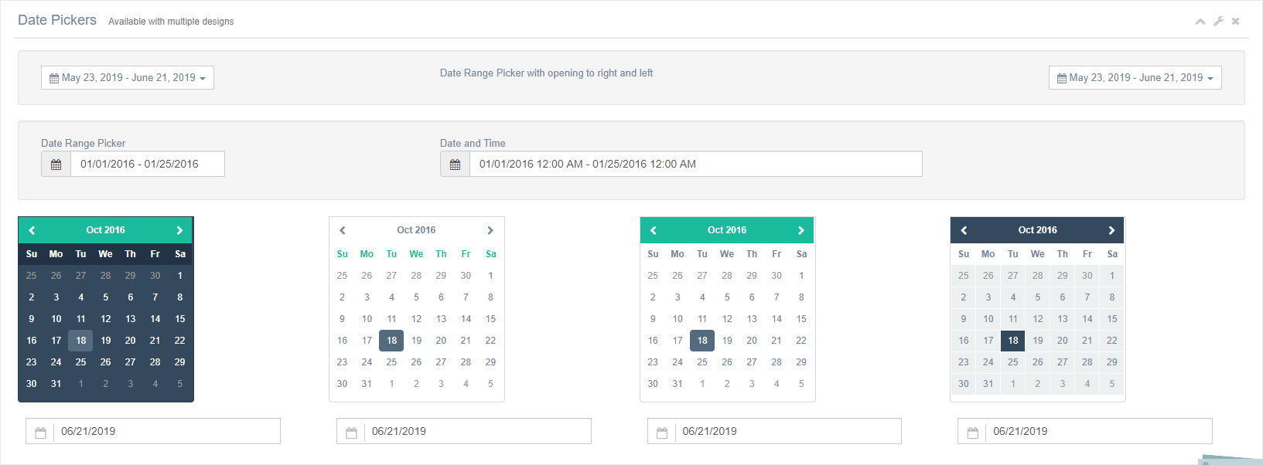Collapse the Date Pickers panel with chevron icon
The height and width of the screenshot is (465, 1263).
[1200, 22]
